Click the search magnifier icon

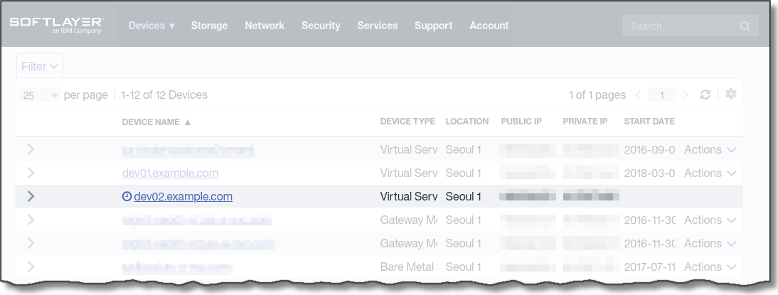point(745,26)
